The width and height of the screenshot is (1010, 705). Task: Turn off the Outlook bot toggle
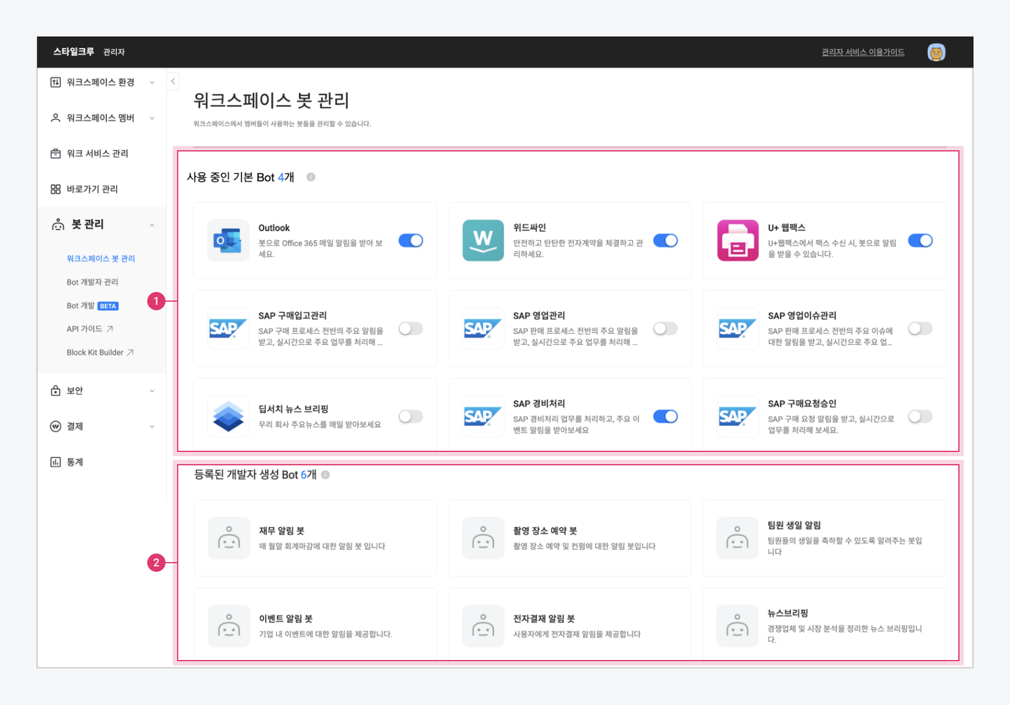(411, 241)
